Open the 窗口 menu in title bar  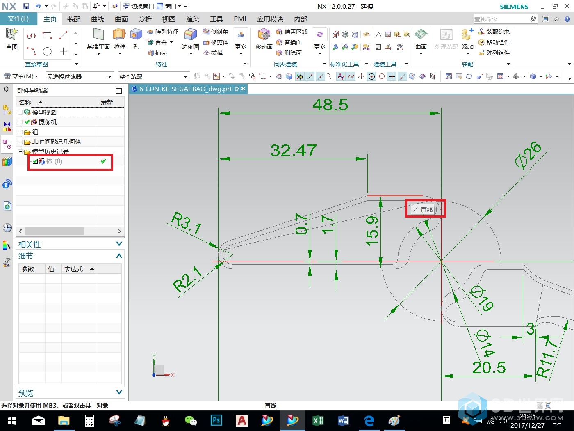[x=170, y=6]
